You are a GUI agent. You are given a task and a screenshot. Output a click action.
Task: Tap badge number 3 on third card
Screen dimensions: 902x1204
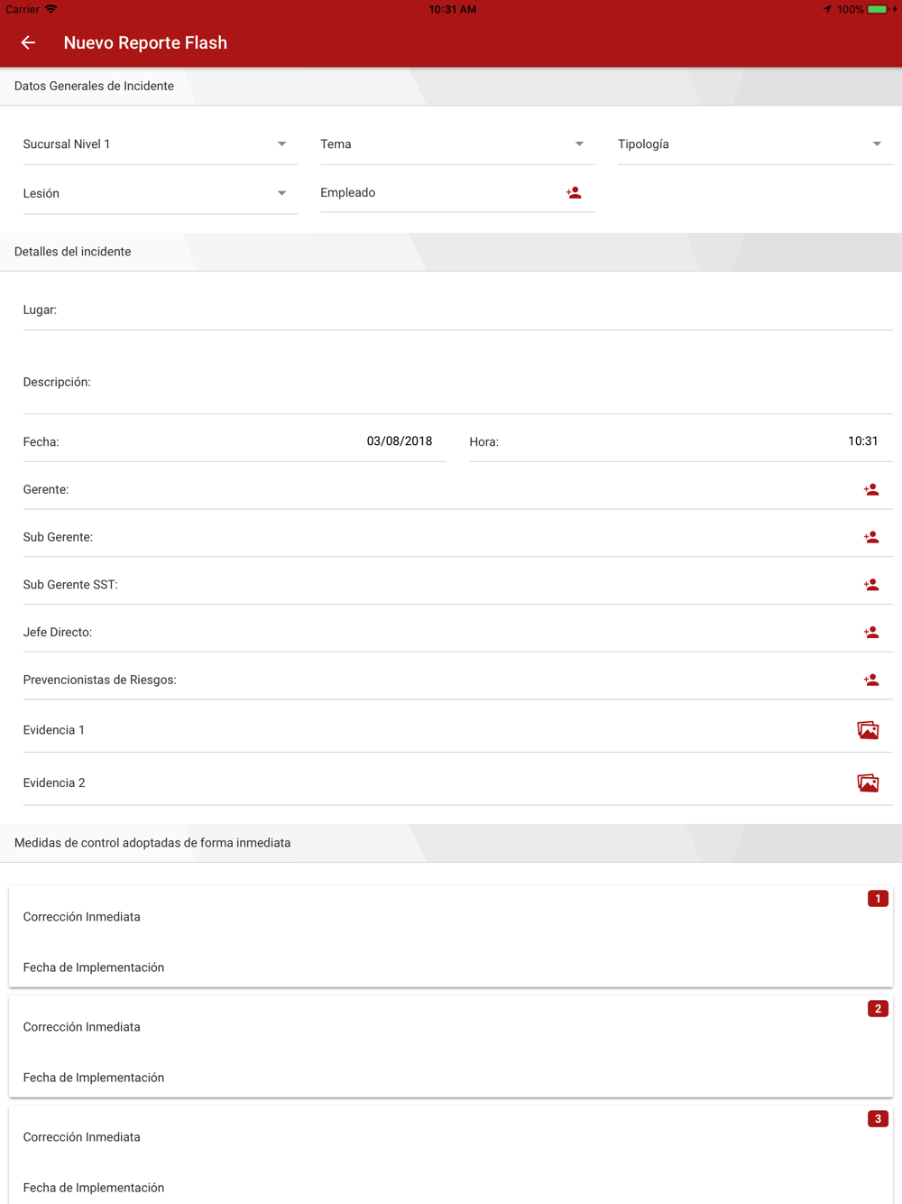[878, 1119]
